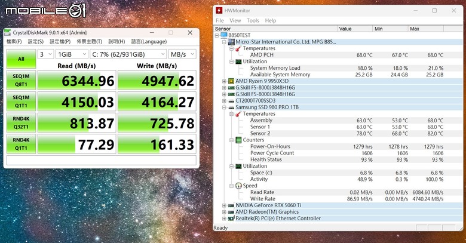This screenshot has height=243, width=466.
Task: Open the 設定(S) menu in CrystalDiskMark
Action: 36,42
